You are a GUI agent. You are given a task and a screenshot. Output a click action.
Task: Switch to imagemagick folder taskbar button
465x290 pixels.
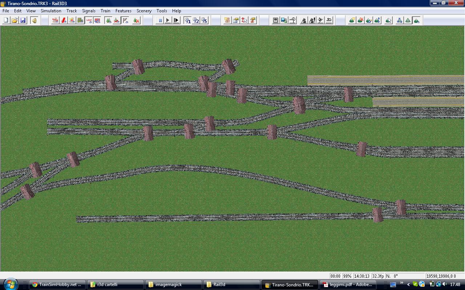173,285
